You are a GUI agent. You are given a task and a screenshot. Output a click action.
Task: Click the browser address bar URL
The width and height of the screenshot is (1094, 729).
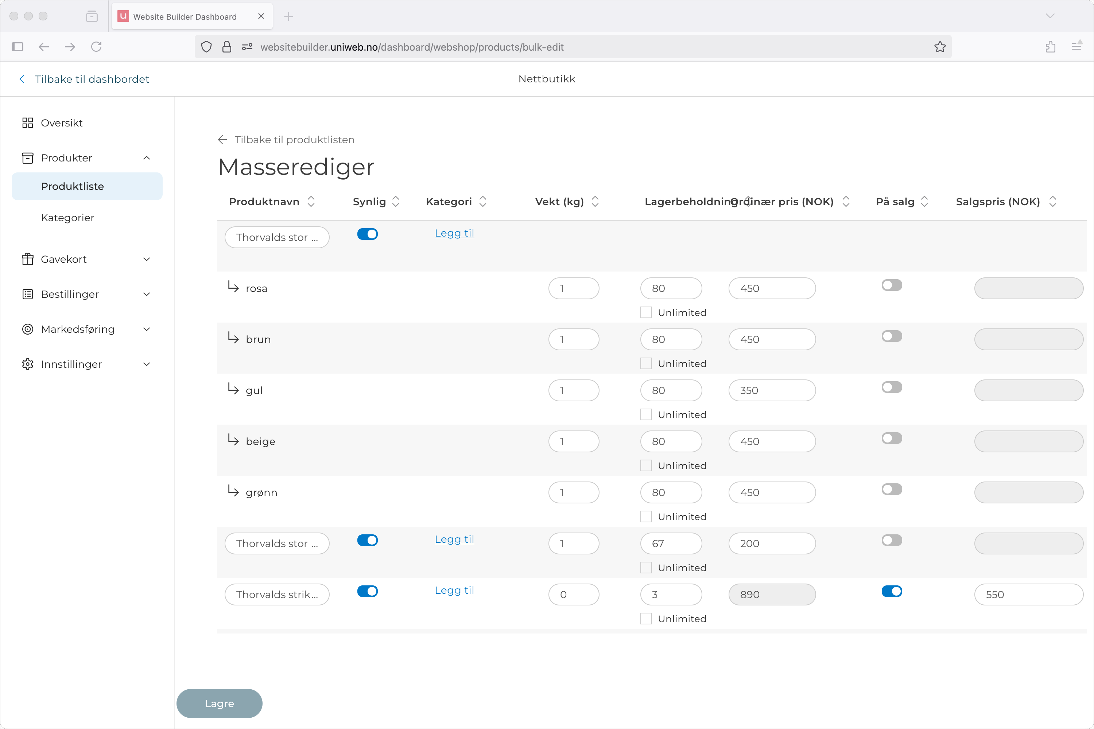(412, 47)
